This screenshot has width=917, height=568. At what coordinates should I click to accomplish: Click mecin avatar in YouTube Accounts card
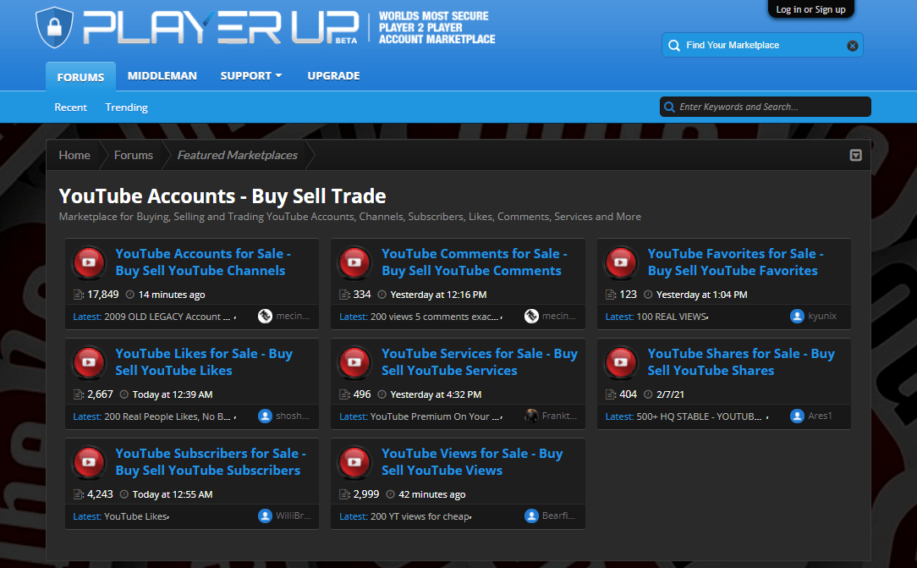click(x=265, y=316)
